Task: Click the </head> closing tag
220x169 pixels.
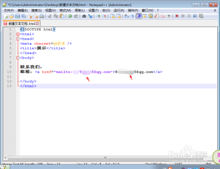Action: [28, 53]
